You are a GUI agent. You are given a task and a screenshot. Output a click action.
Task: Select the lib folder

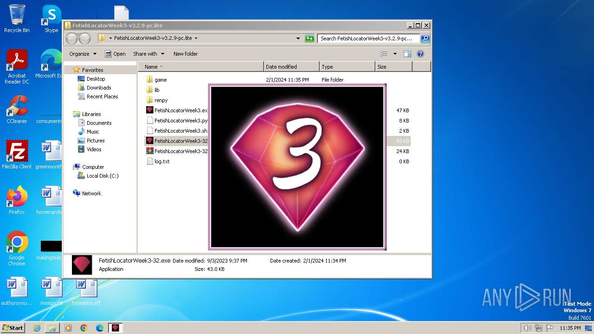tap(156, 90)
